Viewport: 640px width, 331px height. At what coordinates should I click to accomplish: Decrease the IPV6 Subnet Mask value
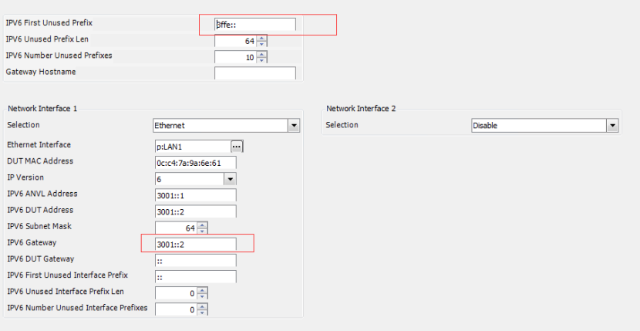pos(203,230)
